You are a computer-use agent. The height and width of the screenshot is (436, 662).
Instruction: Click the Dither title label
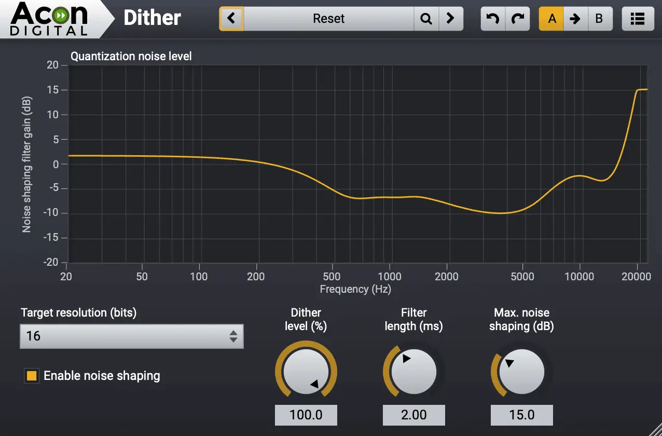point(151,18)
